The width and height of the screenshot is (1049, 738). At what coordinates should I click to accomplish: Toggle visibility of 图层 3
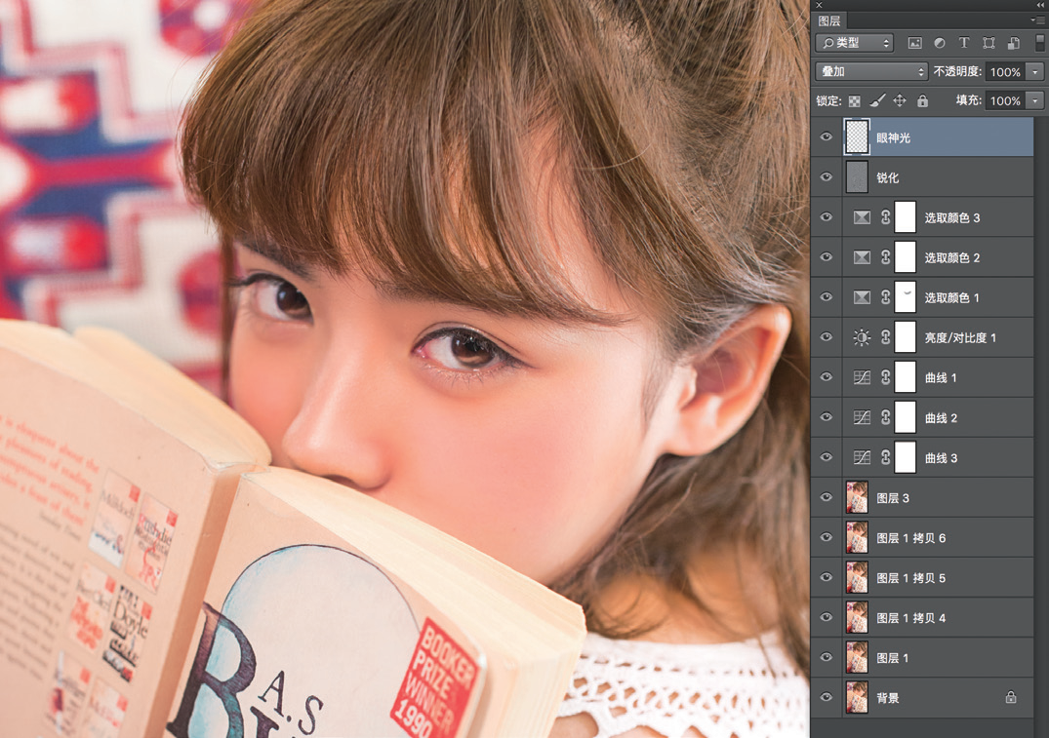pos(827,497)
